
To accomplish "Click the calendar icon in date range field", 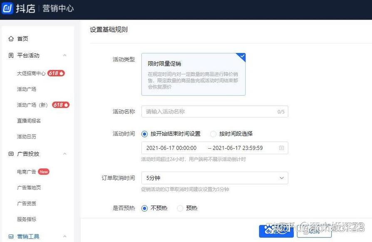I will (281, 148).
